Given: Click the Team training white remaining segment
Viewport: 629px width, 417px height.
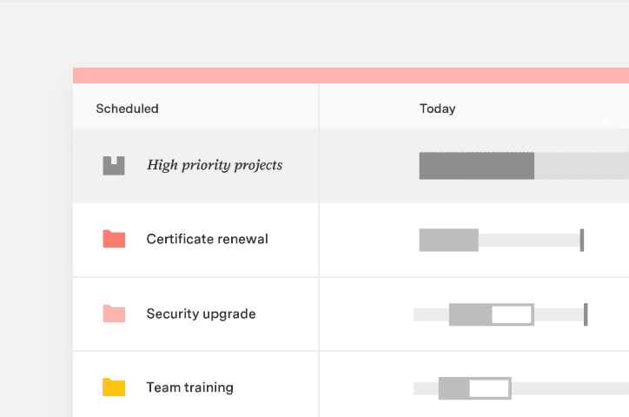Looking at the screenshot, I should pyautogui.click(x=489, y=388).
